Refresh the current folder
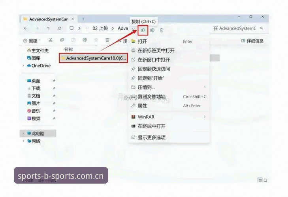 tap(60, 28)
